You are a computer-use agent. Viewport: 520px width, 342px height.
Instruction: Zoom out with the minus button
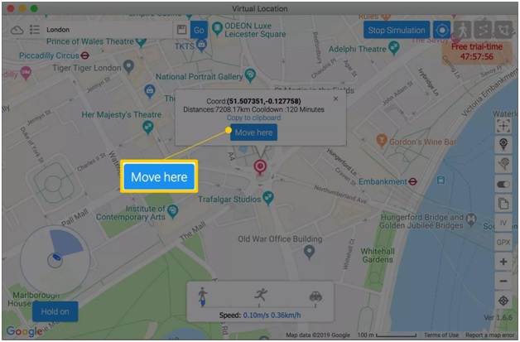click(x=503, y=282)
